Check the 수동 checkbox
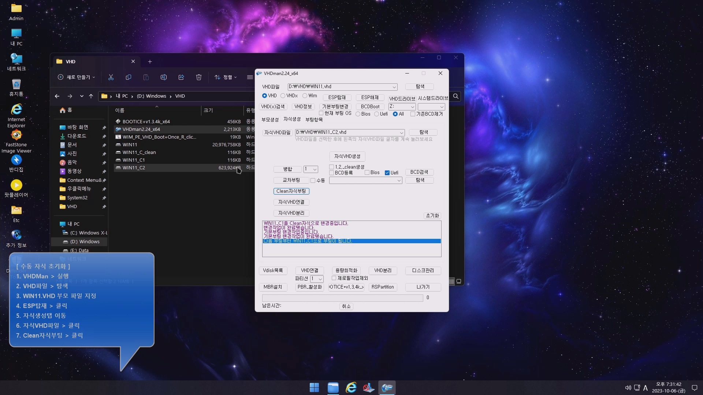Viewport: 703px width, 395px height. (x=313, y=180)
